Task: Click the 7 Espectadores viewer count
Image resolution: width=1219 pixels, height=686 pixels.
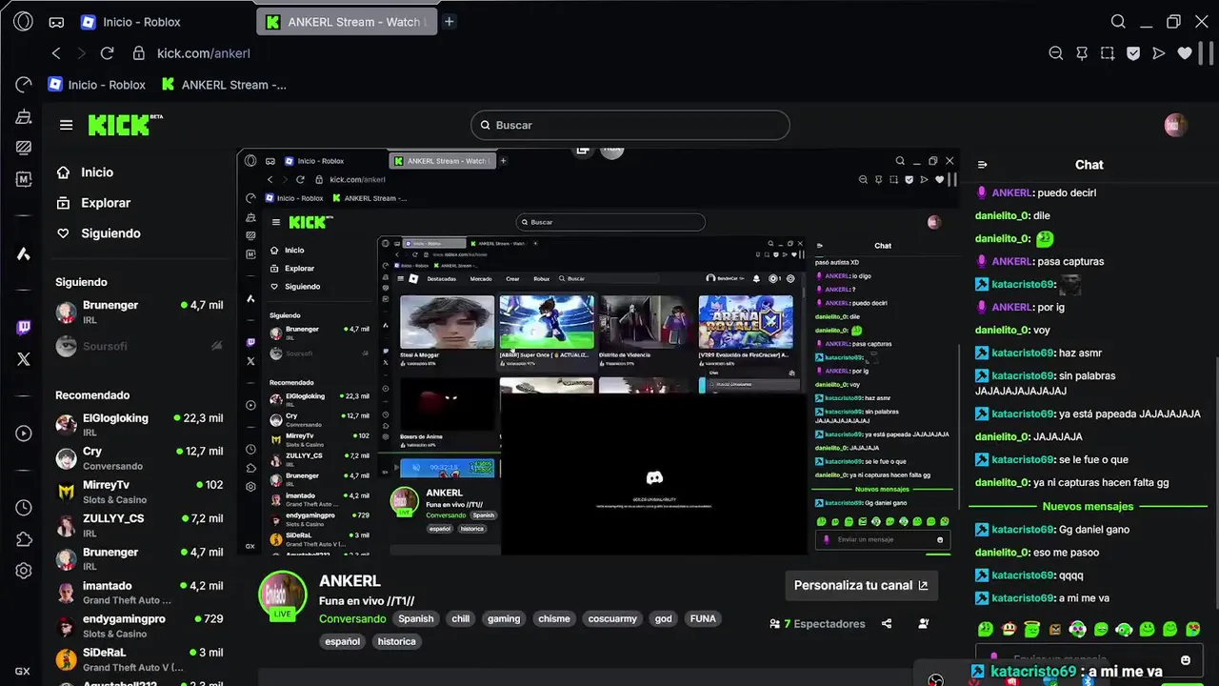Action: [817, 624]
